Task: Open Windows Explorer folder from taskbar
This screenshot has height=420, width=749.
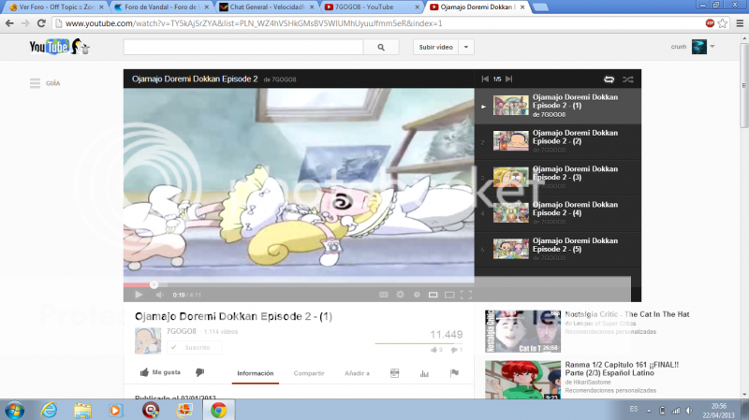Action: coord(82,410)
